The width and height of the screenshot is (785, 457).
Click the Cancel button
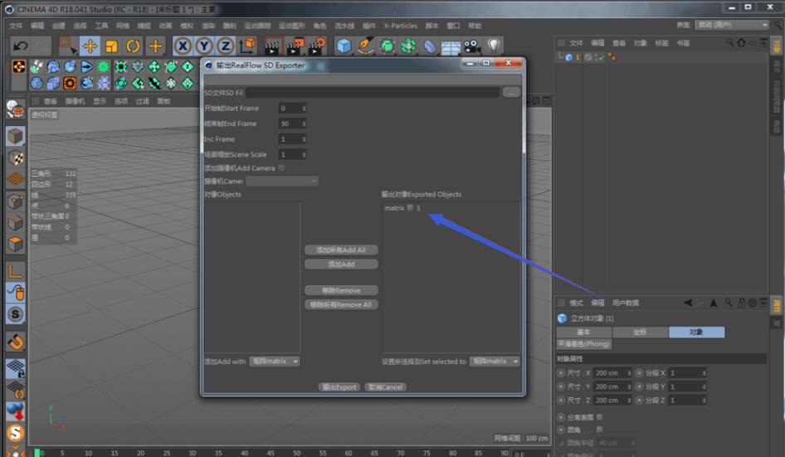[386, 387]
